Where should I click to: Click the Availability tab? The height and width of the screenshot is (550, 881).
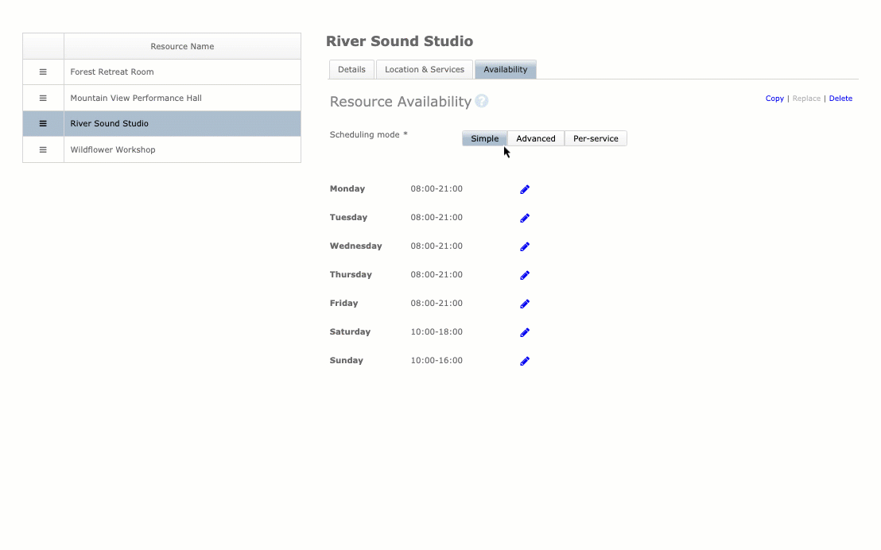click(x=506, y=69)
